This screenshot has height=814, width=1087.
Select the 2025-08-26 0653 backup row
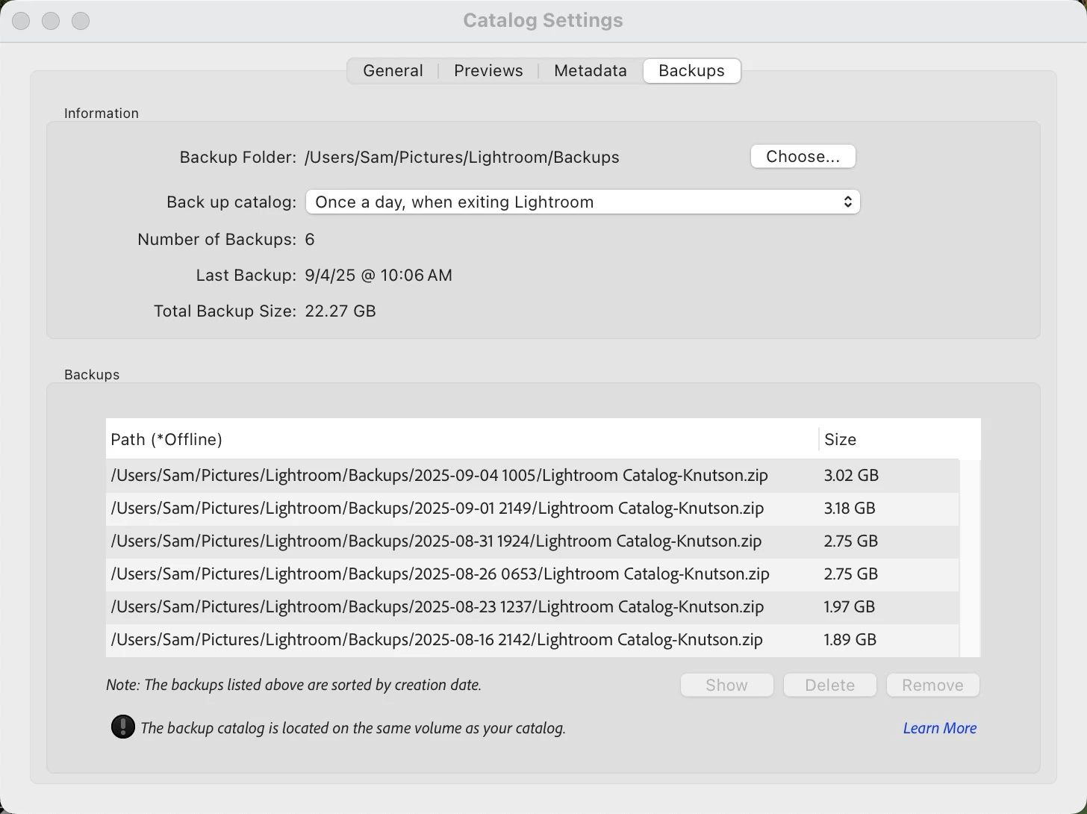(x=532, y=574)
